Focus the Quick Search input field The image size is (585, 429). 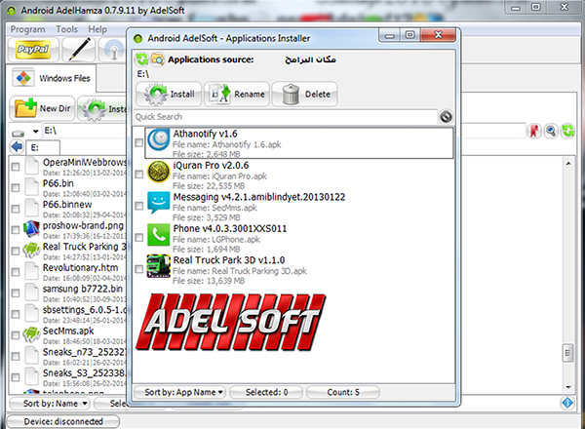tap(286, 117)
